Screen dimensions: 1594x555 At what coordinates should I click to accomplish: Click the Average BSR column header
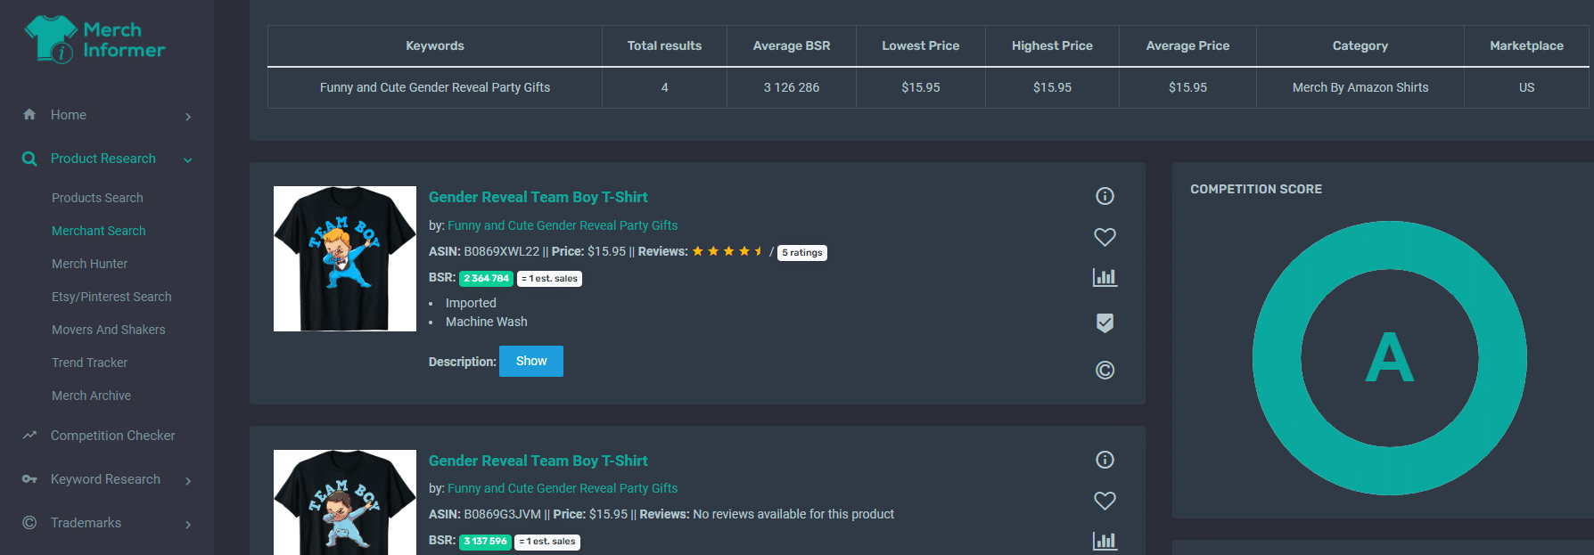[x=792, y=45]
